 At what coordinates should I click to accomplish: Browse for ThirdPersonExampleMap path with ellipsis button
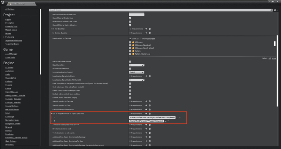pos(177,118)
